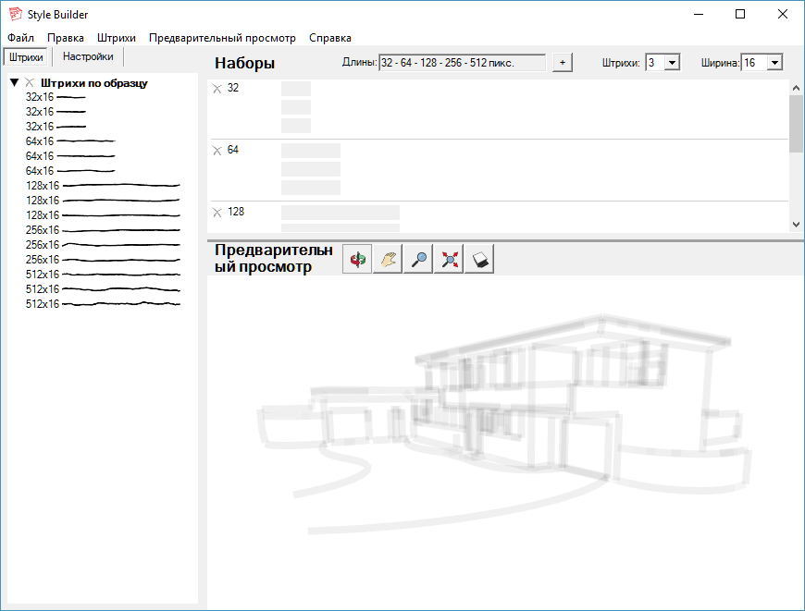Viewport: 805px width, 611px height.
Task: Click the first empty stroke slot under 32
Action: click(295, 89)
